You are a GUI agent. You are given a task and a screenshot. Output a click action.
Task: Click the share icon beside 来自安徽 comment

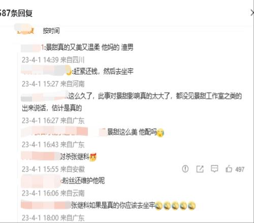(200, 169)
